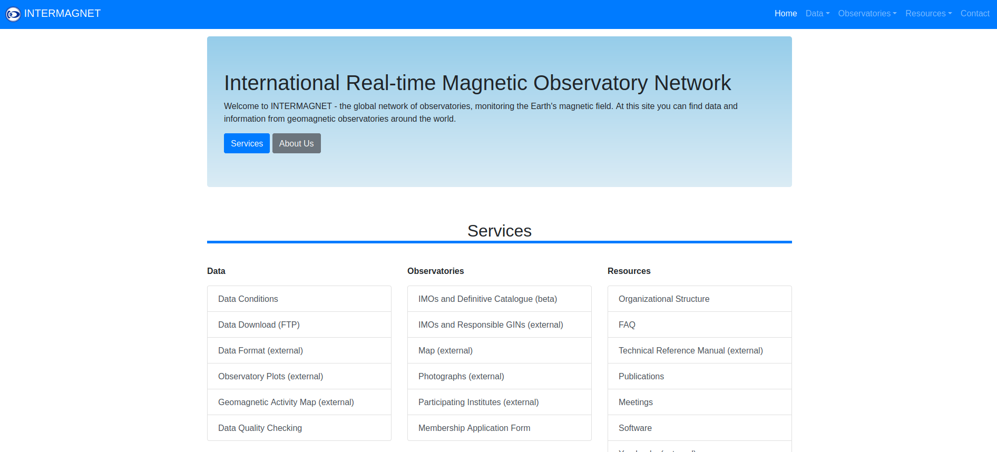This screenshot has width=997, height=452.
Task: Open Observatory Plots (external) item
Action: [x=299, y=376]
